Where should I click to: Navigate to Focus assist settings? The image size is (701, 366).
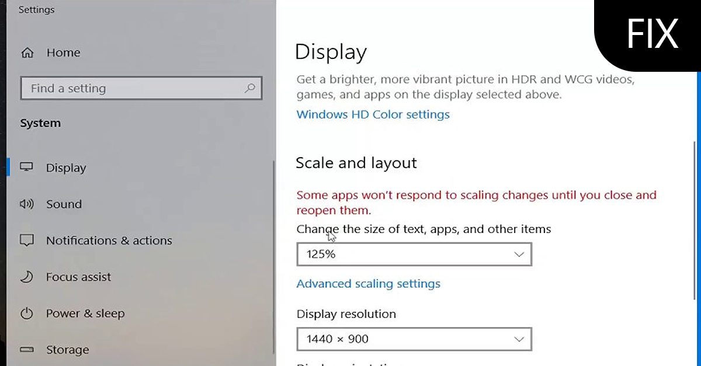pos(78,277)
